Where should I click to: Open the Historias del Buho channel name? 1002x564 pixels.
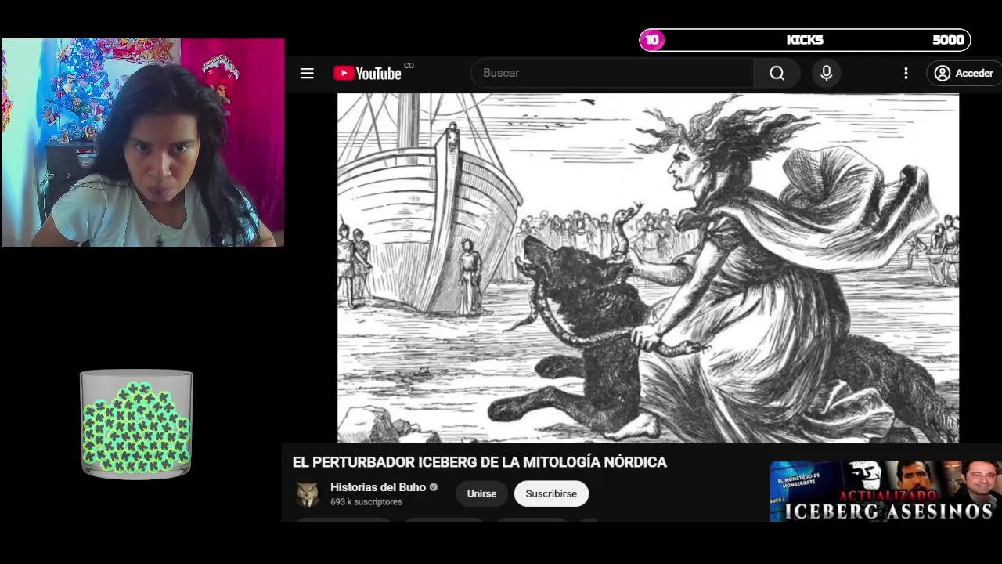coord(378,487)
